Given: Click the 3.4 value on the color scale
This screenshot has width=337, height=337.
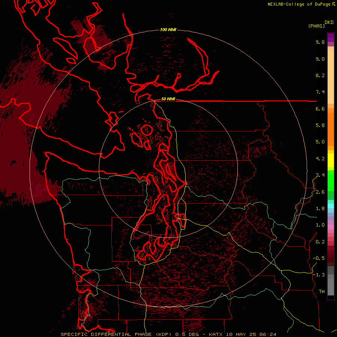Looking at the screenshot, I should [320, 175].
